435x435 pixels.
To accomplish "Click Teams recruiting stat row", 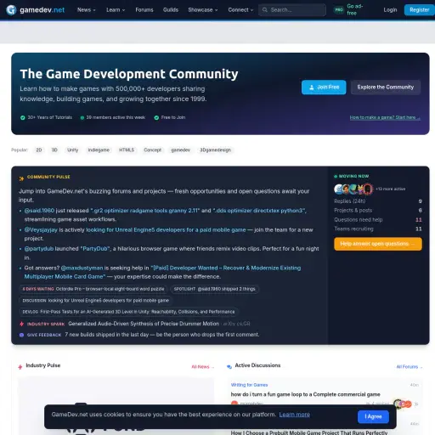I will point(378,229).
